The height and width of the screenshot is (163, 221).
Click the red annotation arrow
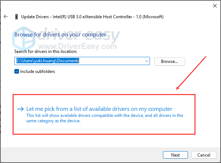pos(192,73)
